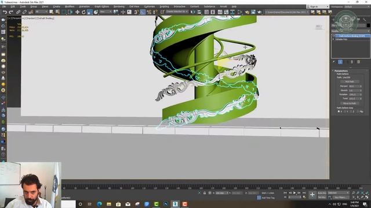Open the Edit menu
Image resolution: width=371 pixels, height=208 pixels.
(x=13, y=6)
